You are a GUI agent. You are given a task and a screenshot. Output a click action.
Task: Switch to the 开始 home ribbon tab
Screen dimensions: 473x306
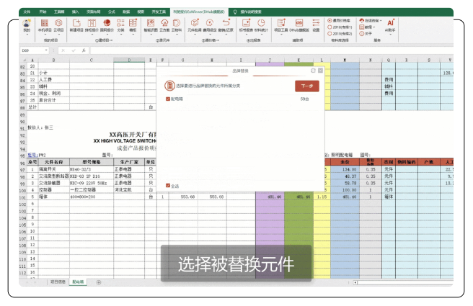tap(43, 12)
